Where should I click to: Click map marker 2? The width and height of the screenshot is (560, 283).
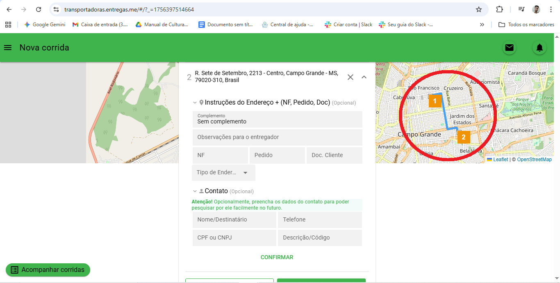coord(464,137)
